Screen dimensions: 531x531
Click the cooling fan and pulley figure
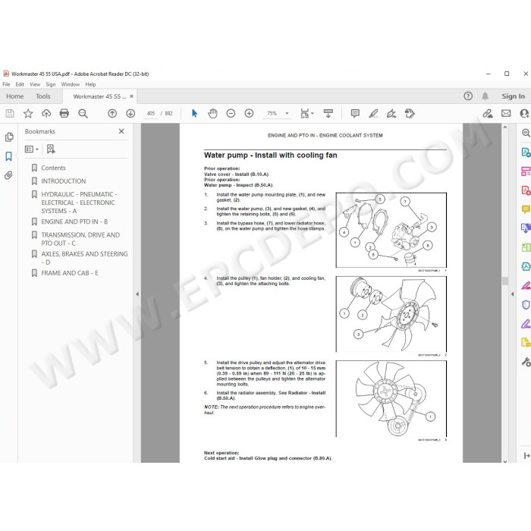click(x=391, y=314)
